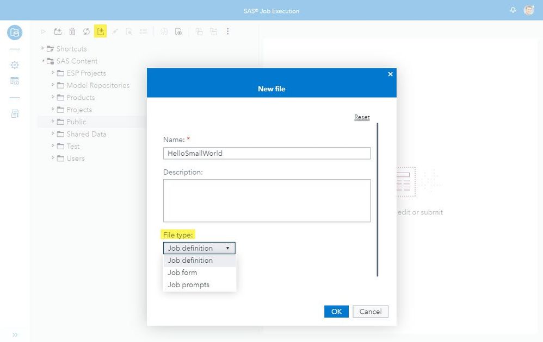This screenshot has height=342, width=543.
Task: Select the Public folder row
Action: tap(92, 122)
